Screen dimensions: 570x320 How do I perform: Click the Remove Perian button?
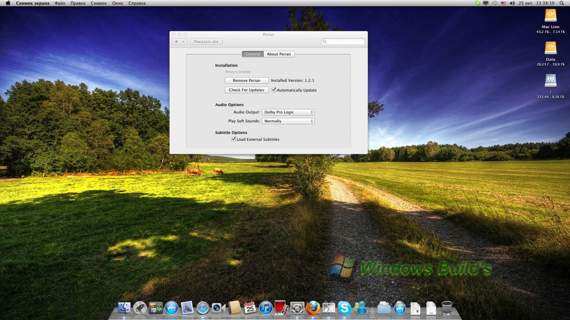[x=247, y=80]
